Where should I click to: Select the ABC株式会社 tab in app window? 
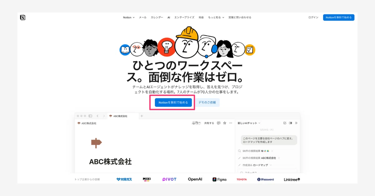point(118,116)
